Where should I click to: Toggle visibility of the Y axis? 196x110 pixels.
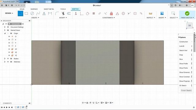pos(9,43)
